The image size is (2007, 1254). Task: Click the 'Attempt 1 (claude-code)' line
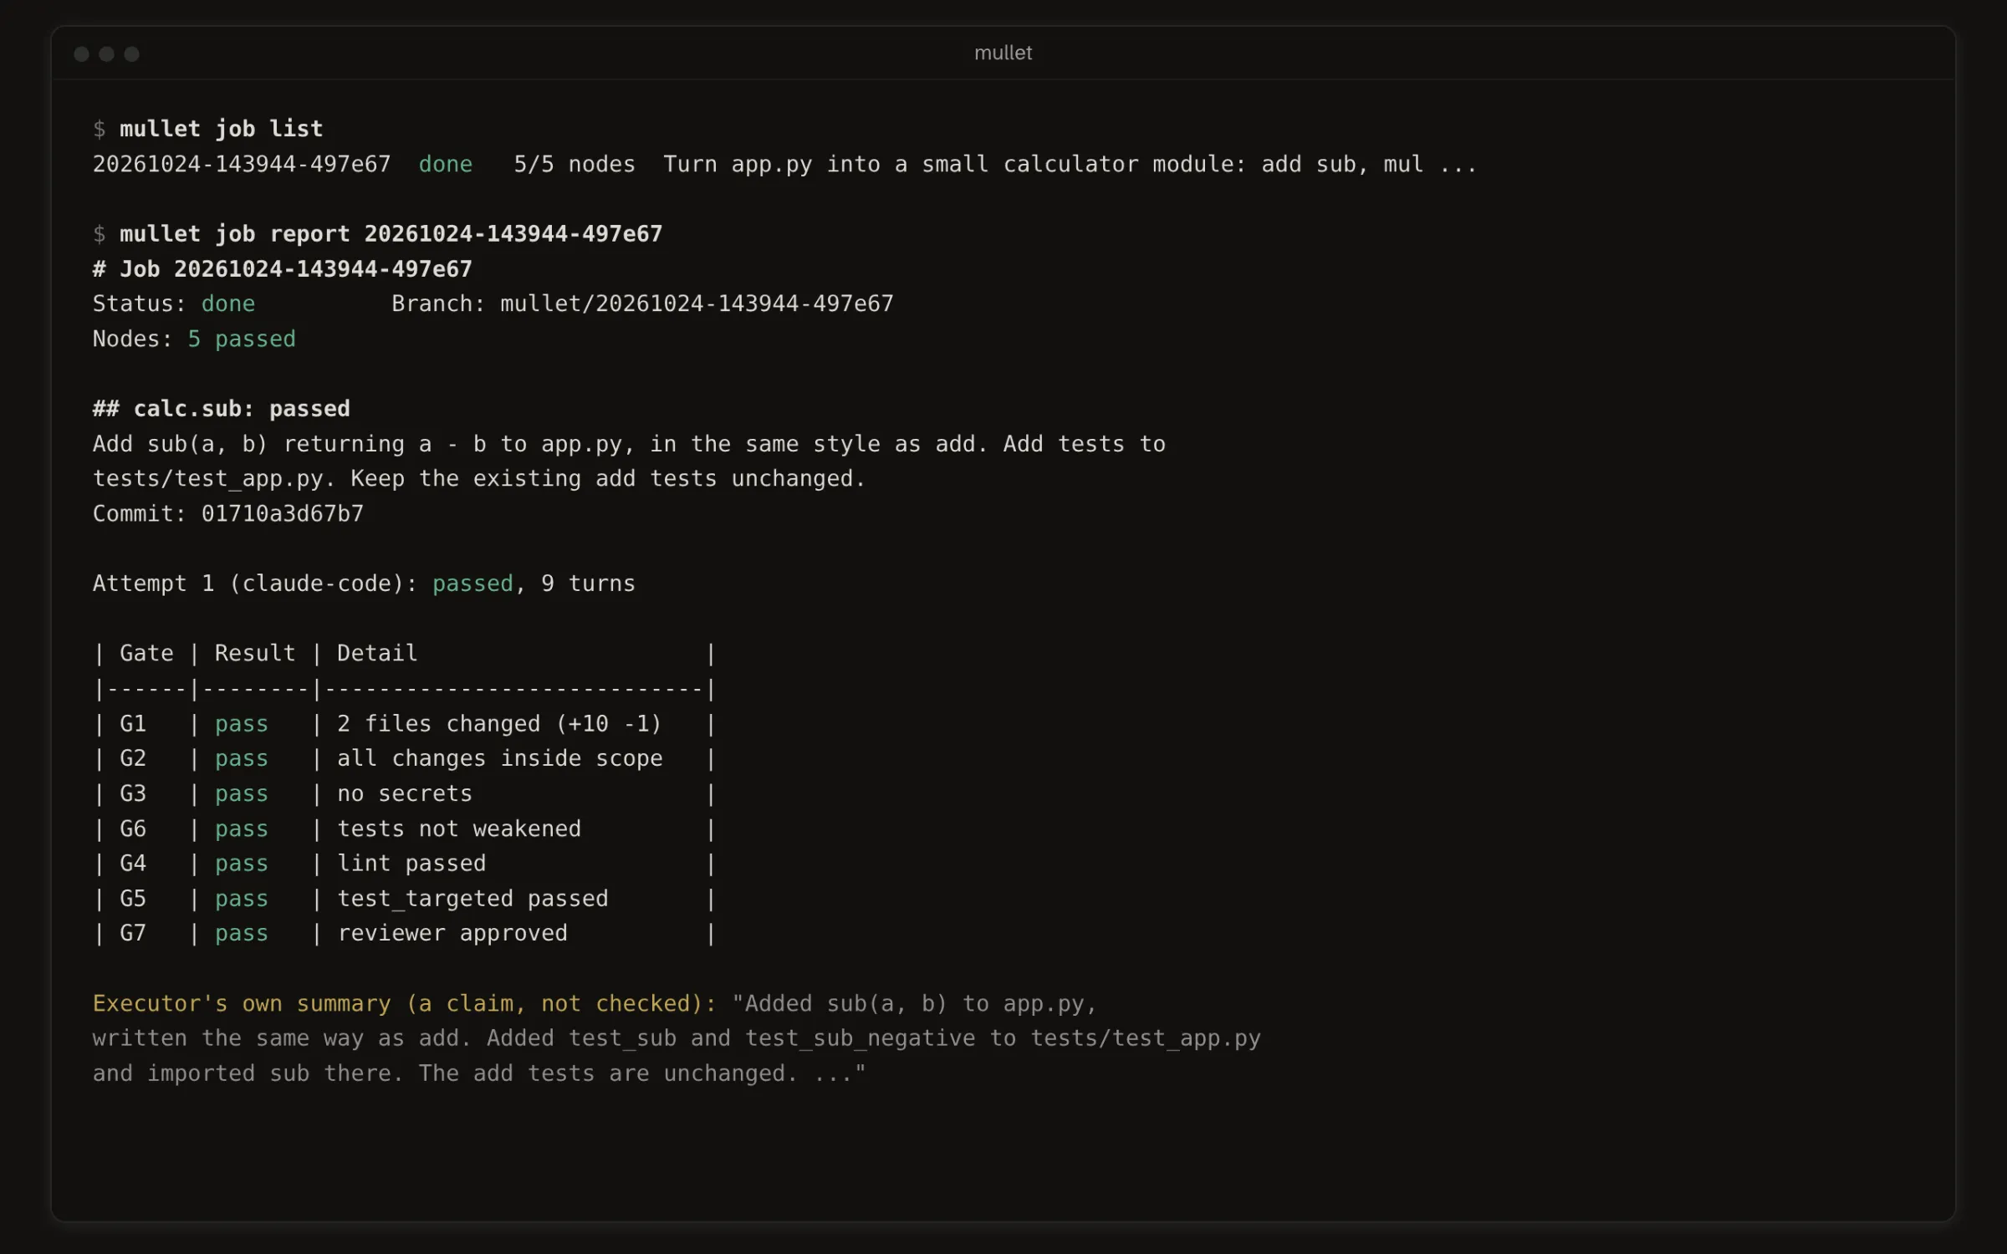pyautogui.click(x=364, y=584)
